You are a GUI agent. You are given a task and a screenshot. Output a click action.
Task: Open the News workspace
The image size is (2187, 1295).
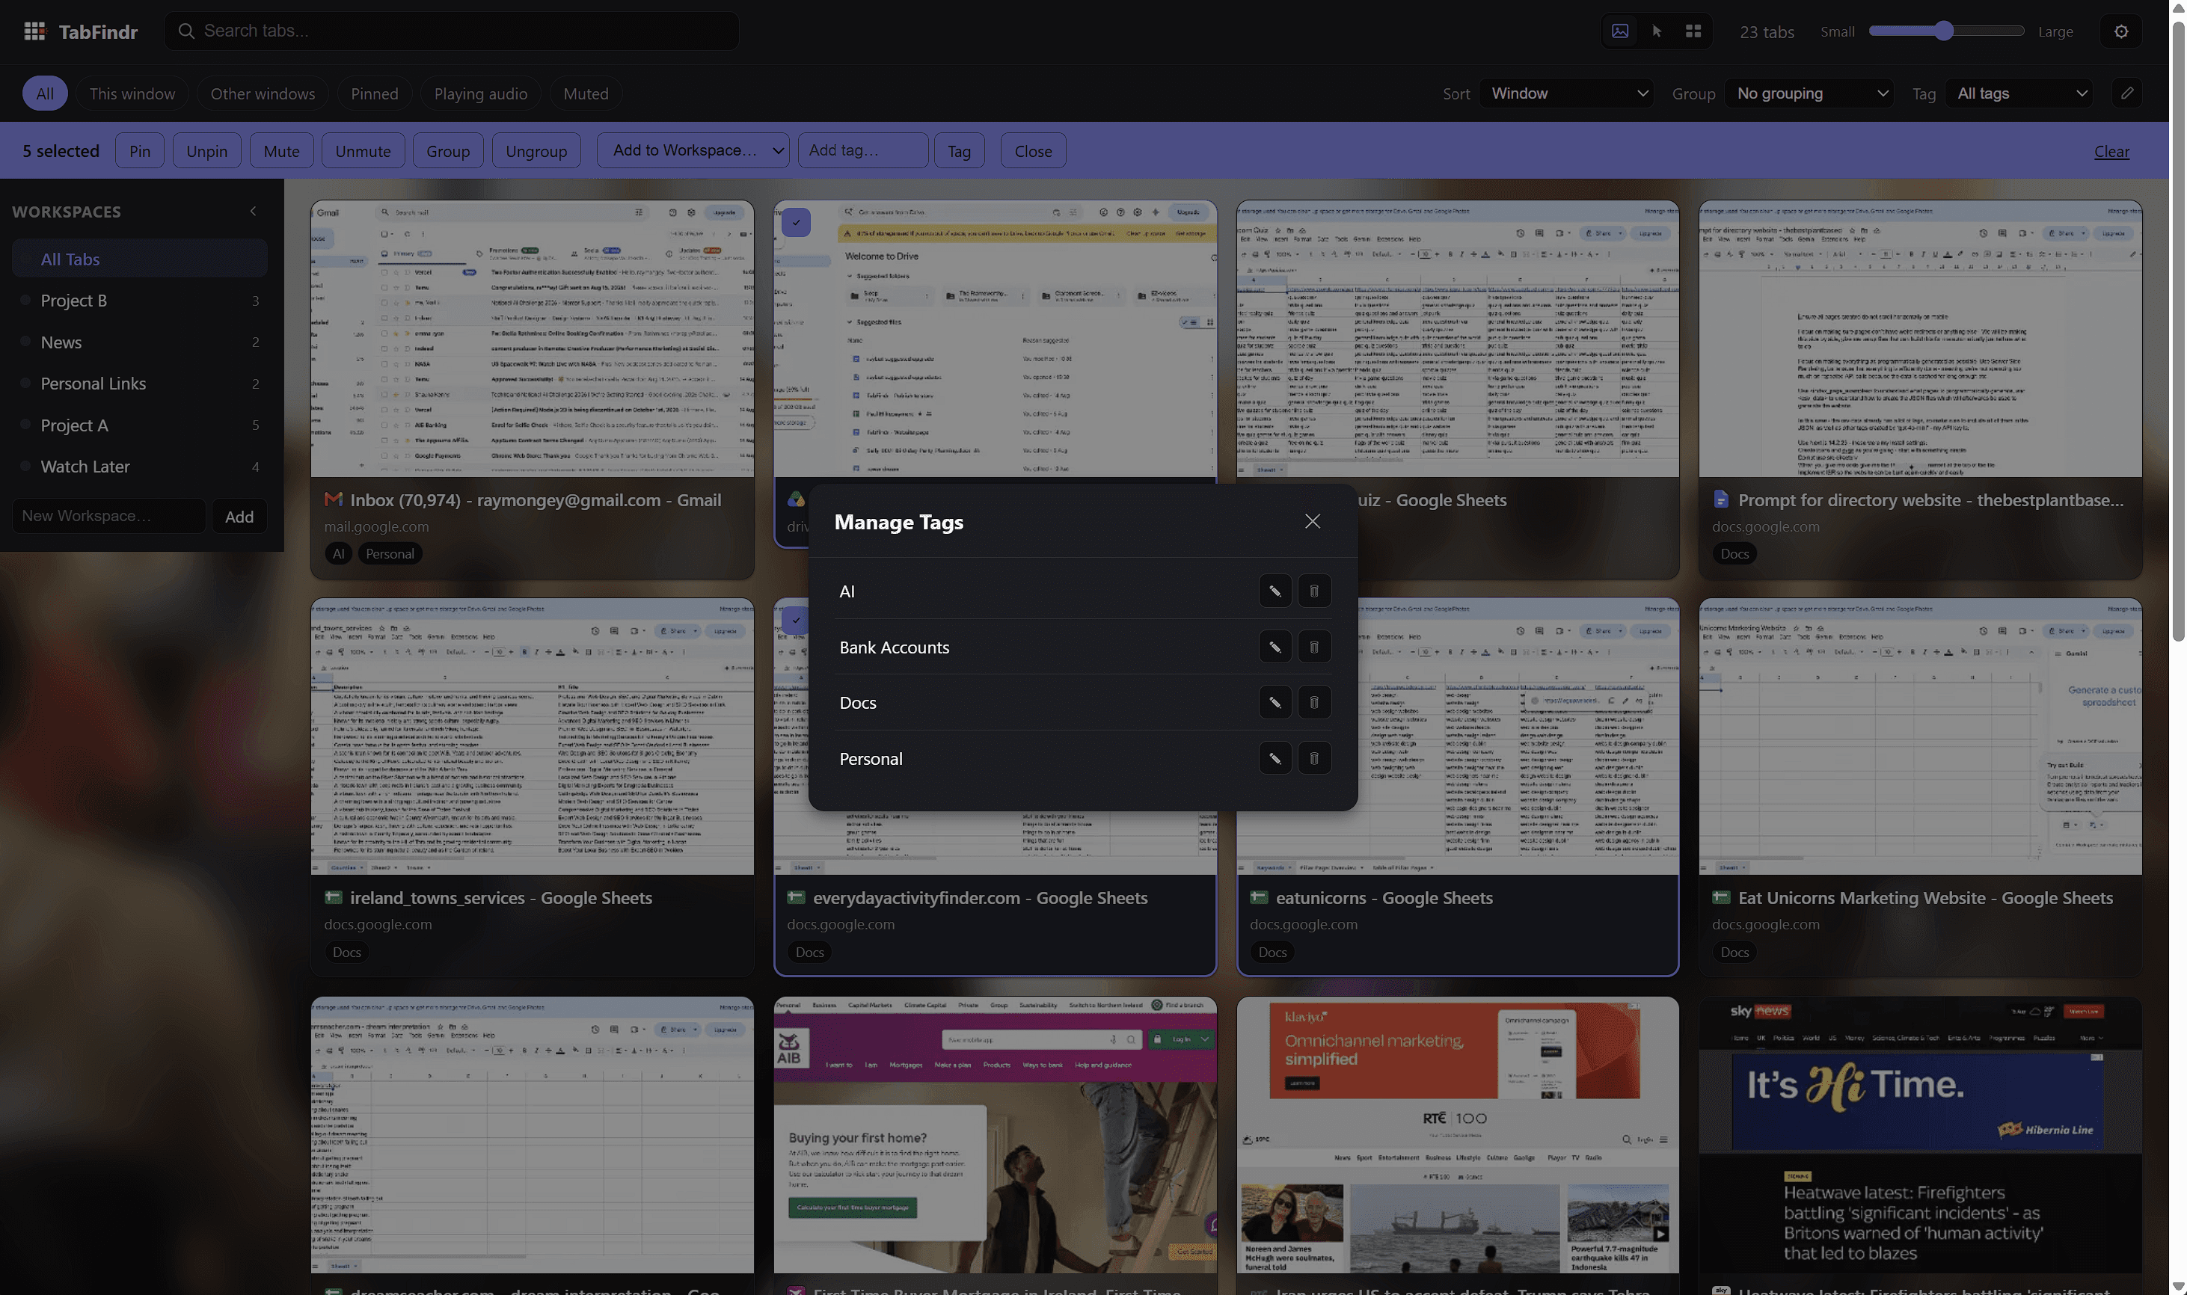(140, 342)
